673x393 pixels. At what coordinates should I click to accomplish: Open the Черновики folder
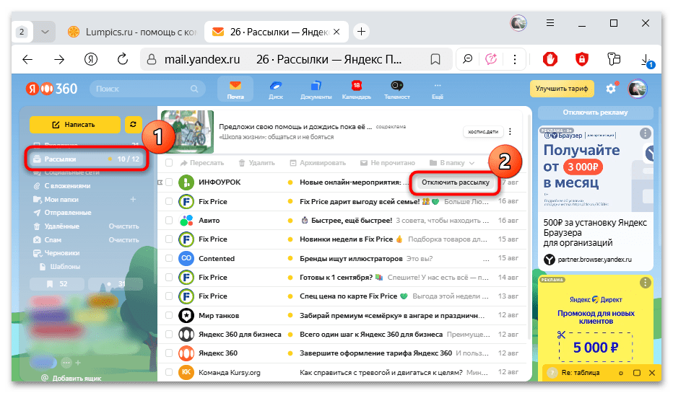point(62,253)
